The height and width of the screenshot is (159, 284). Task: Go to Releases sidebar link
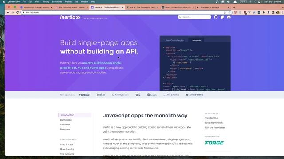point(65,129)
